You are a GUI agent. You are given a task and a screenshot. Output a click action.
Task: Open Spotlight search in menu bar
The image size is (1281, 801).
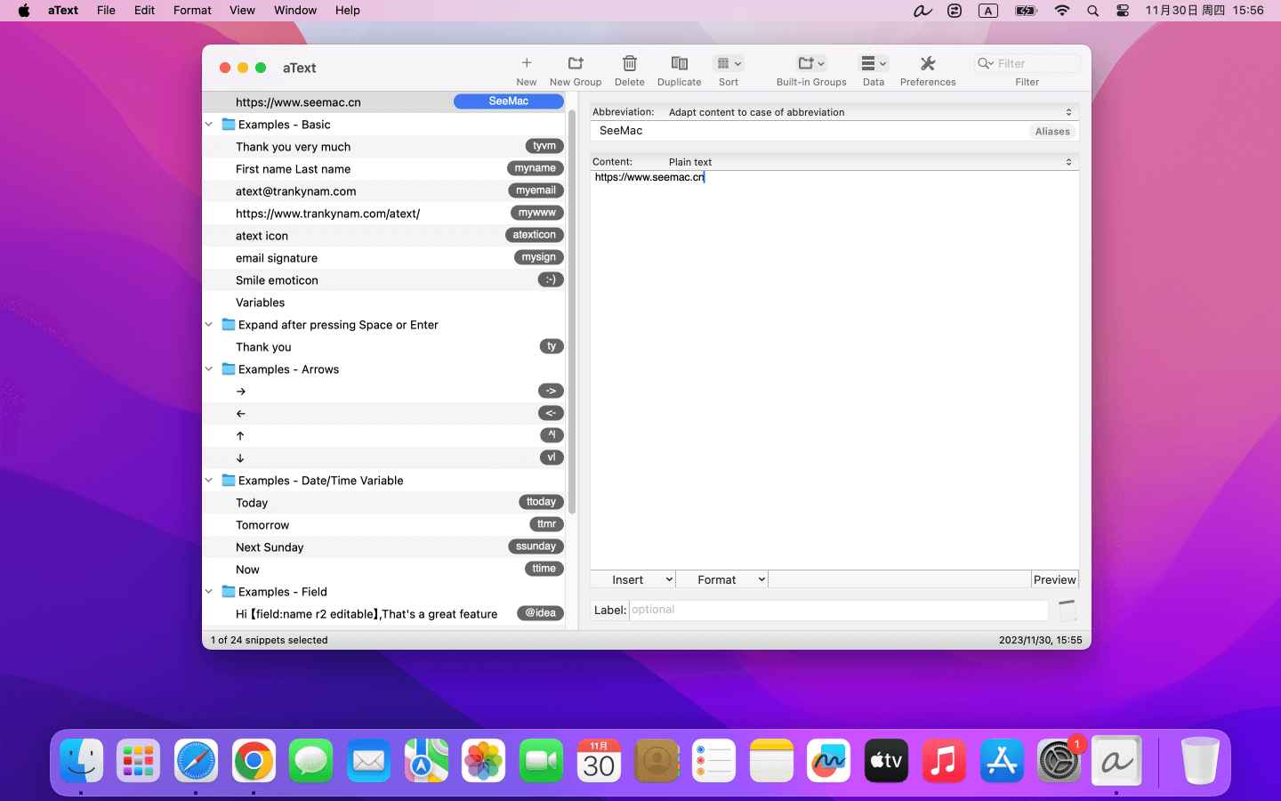click(x=1092, y=11)
